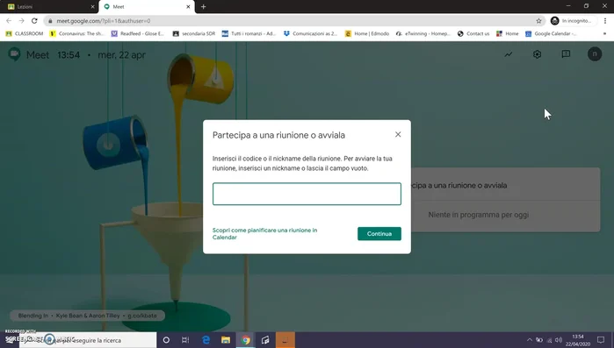Open the Readfeed - Glose bookmark
The height and width of the screenshot is (348, 614).
137,33
